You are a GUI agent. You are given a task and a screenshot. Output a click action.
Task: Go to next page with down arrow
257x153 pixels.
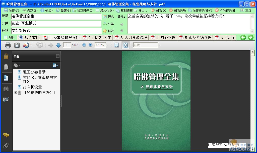(x=58, y=45)
